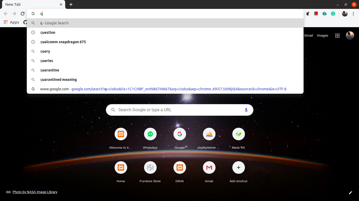Select the 'quarantined meaning' suggestion

point(165,80)
